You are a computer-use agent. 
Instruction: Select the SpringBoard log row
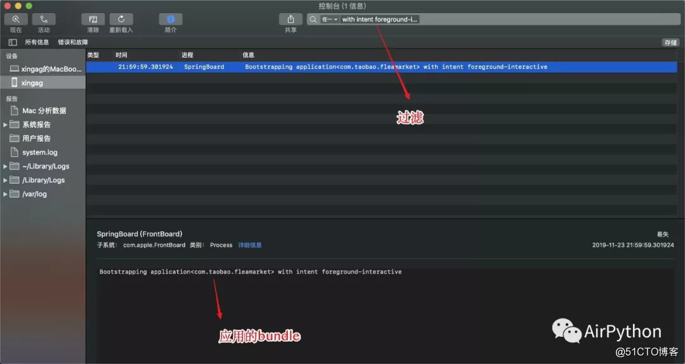pyautogui.click(x=381, y=66)
